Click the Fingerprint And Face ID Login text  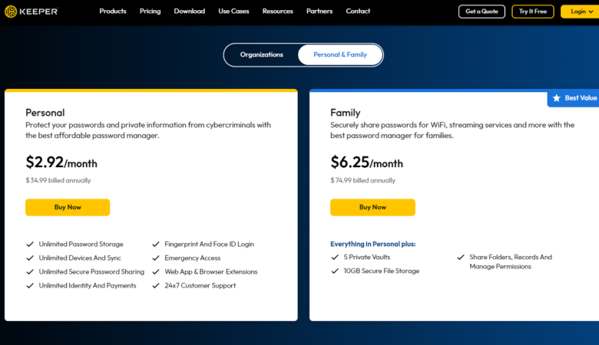tap(210, 244)
